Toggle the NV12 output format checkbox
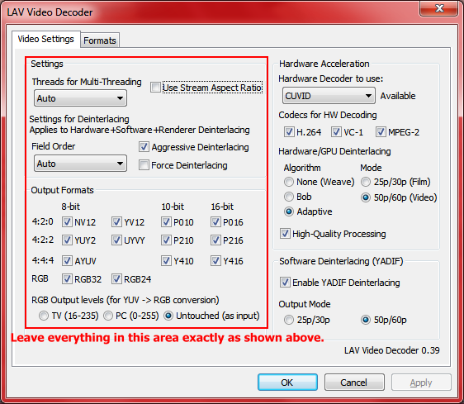 [67, 221]
